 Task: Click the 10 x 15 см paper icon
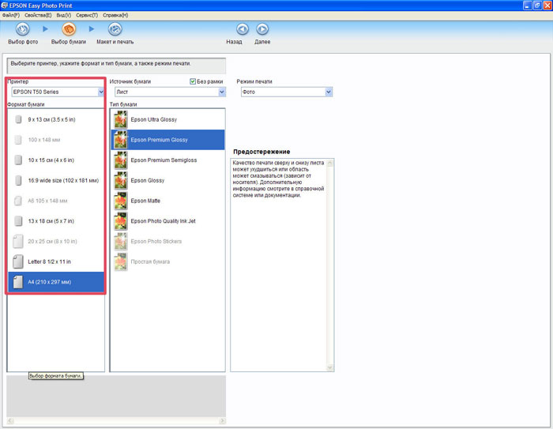(18, 160)
